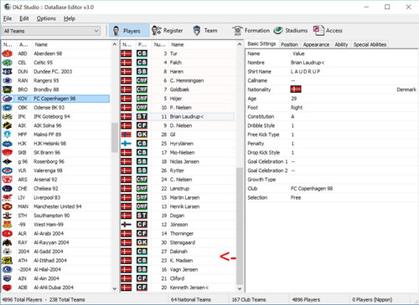Open the All Teams dropdown
This screenshot has width=419, height=305.
(51, 31)
